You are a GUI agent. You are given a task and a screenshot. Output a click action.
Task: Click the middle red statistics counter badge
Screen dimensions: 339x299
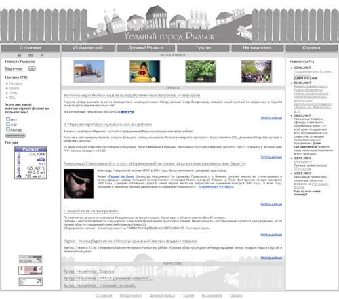pos(31,270)
